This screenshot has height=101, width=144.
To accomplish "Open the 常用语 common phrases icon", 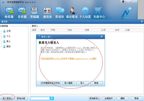I will (60, 13).
